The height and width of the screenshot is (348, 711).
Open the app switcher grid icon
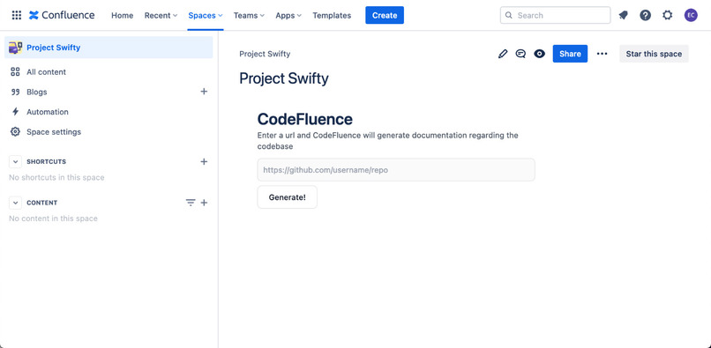[x=17, y=15]
